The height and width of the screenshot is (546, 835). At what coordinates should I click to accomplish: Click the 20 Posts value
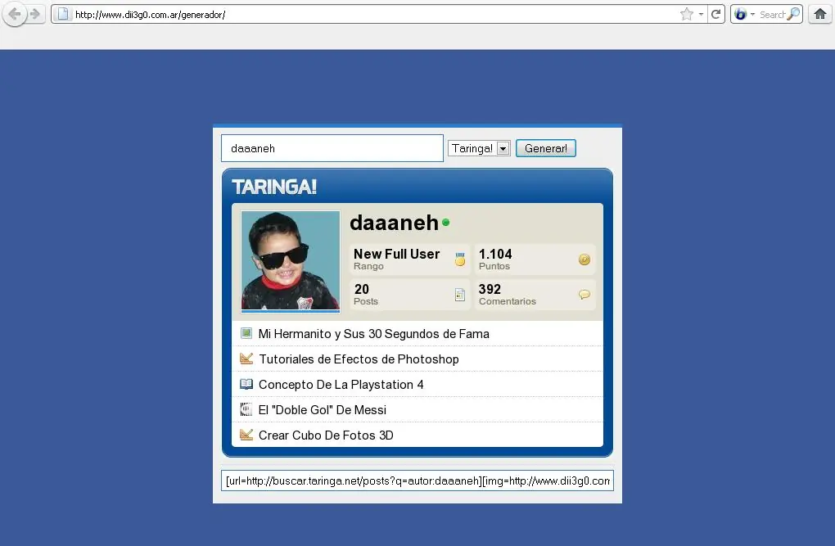click(x=362, y=289)
